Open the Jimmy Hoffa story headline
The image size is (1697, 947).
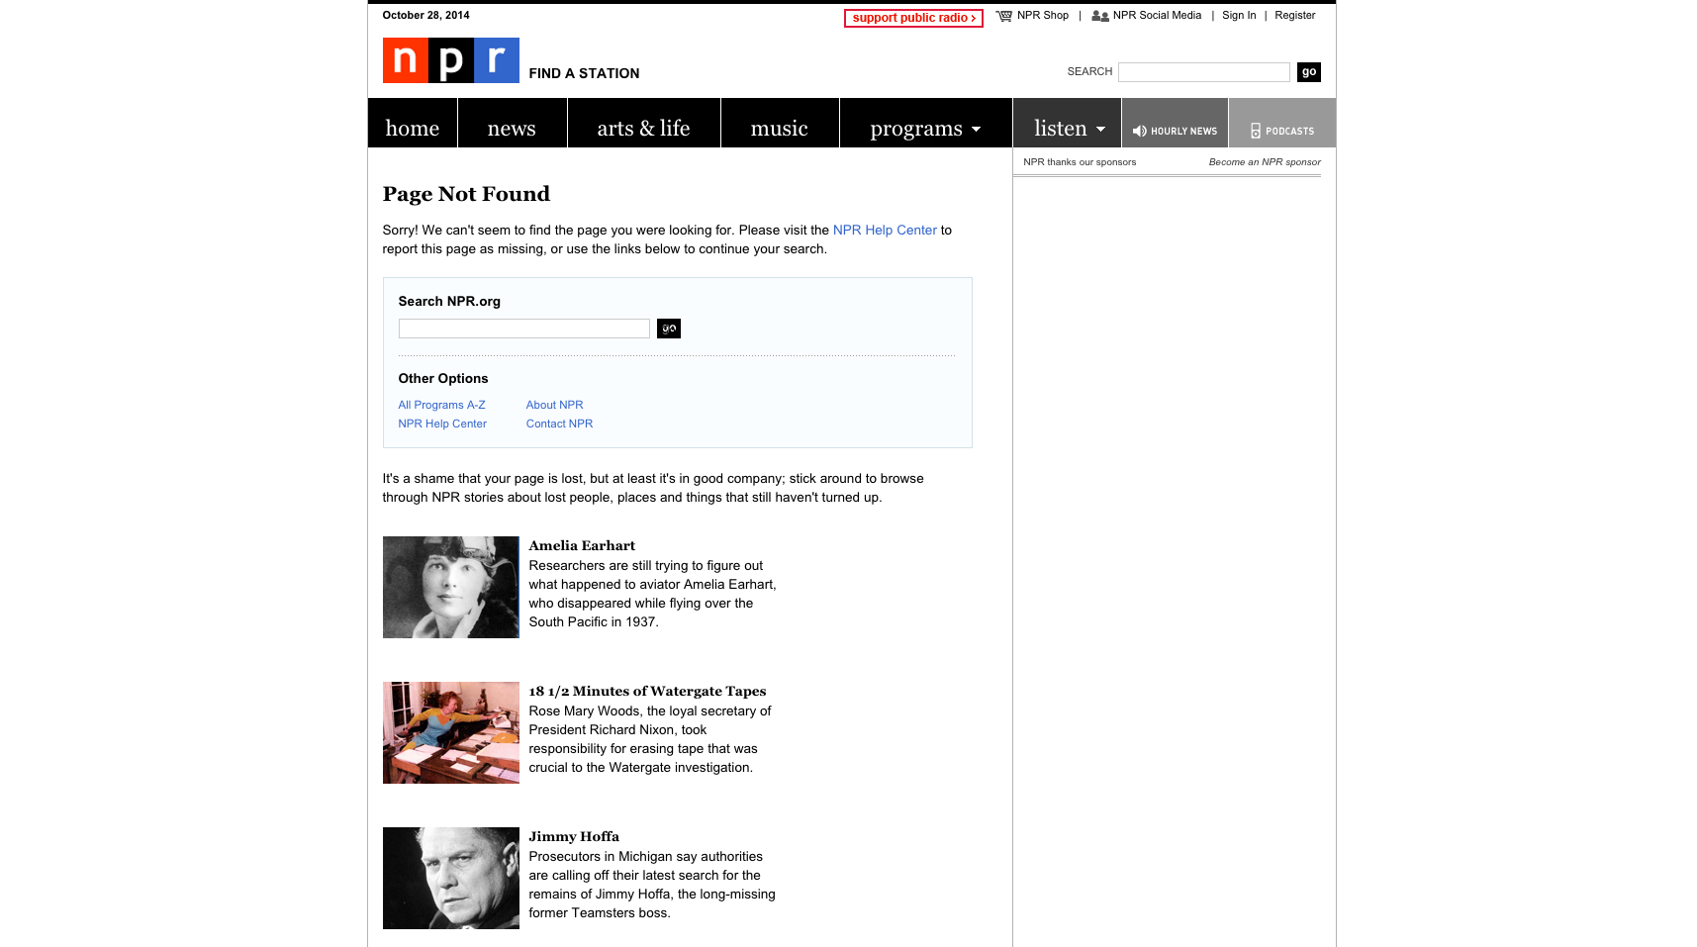click(573, 836)
